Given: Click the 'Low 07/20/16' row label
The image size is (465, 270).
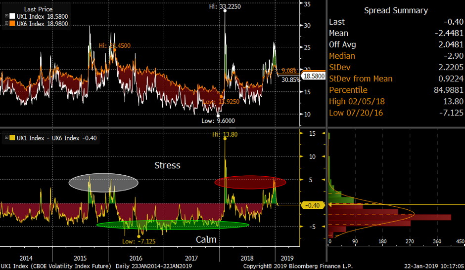Looking at the screenshot, I should coord(356,113).
